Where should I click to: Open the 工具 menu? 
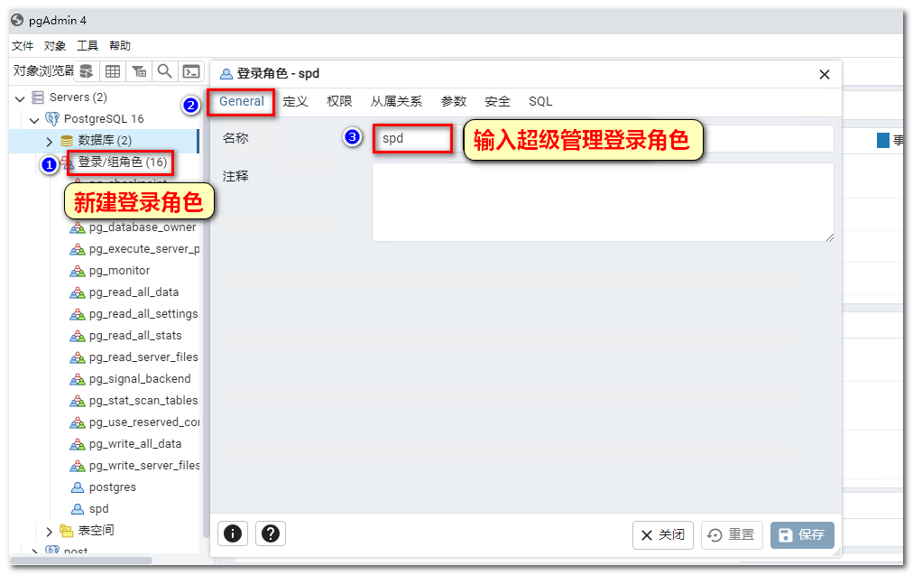point(88,46)
